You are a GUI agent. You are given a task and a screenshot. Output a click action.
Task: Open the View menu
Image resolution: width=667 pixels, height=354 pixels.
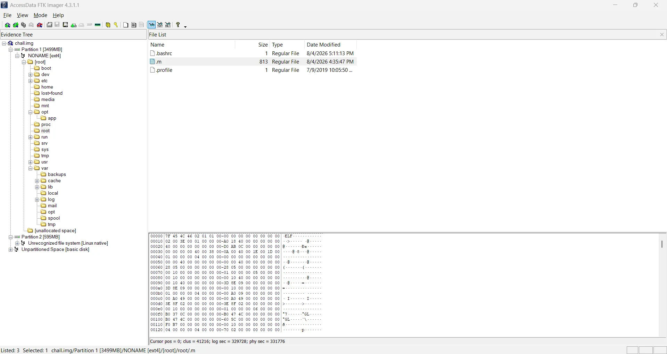[23, 15]
